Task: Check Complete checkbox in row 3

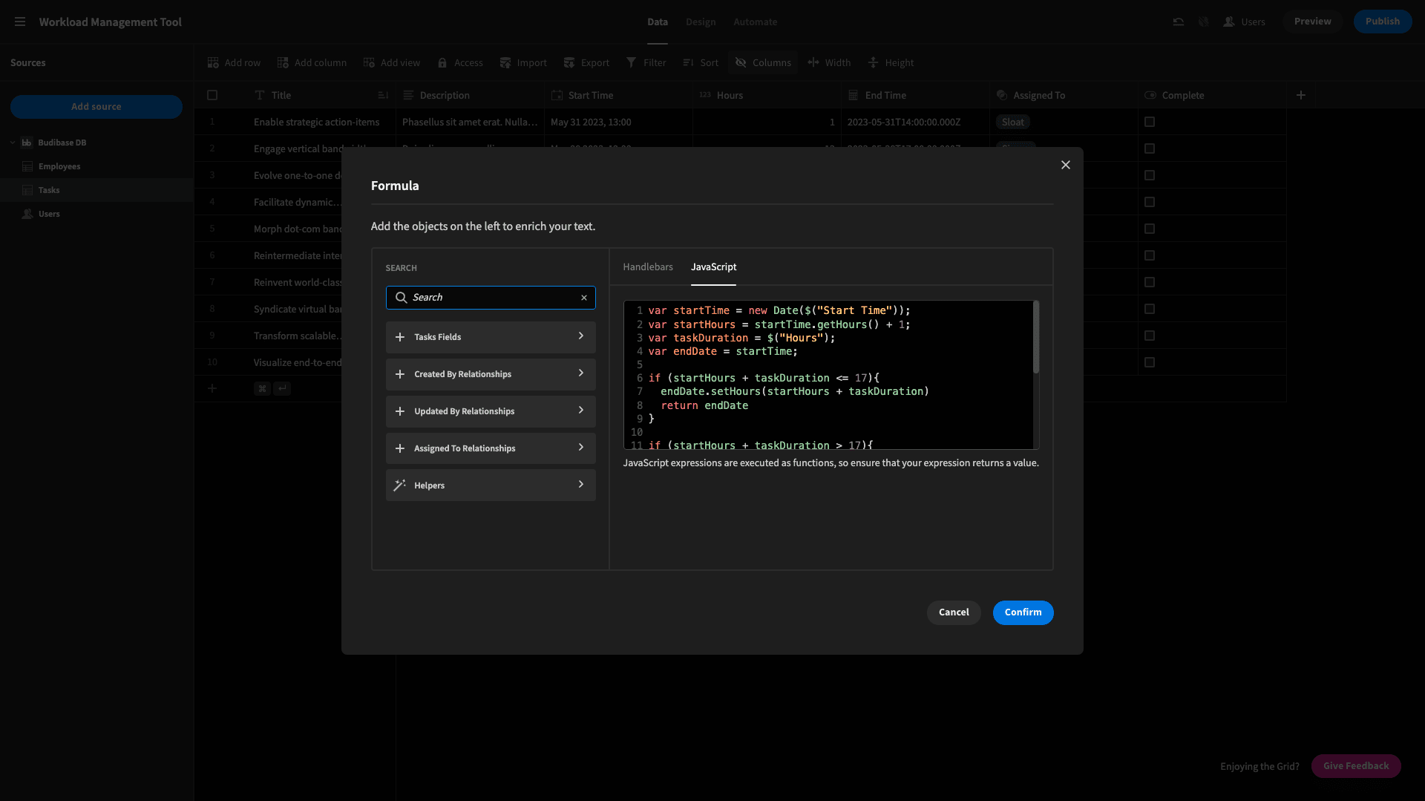Action: (x=1150, y=175)
